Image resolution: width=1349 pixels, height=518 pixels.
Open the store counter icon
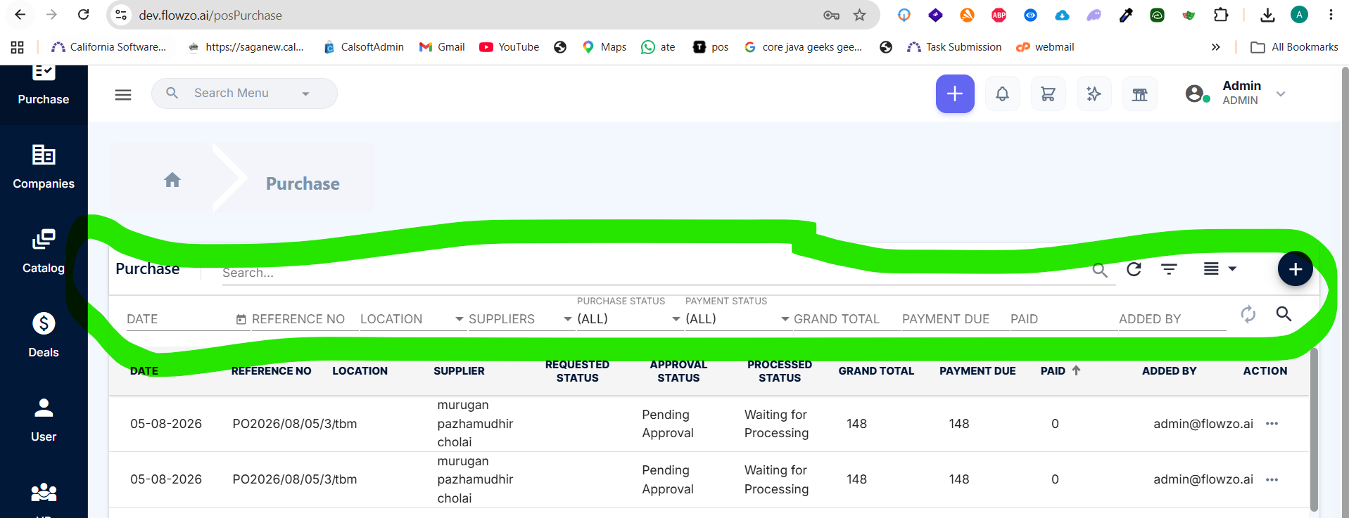tap(1139, 93)
